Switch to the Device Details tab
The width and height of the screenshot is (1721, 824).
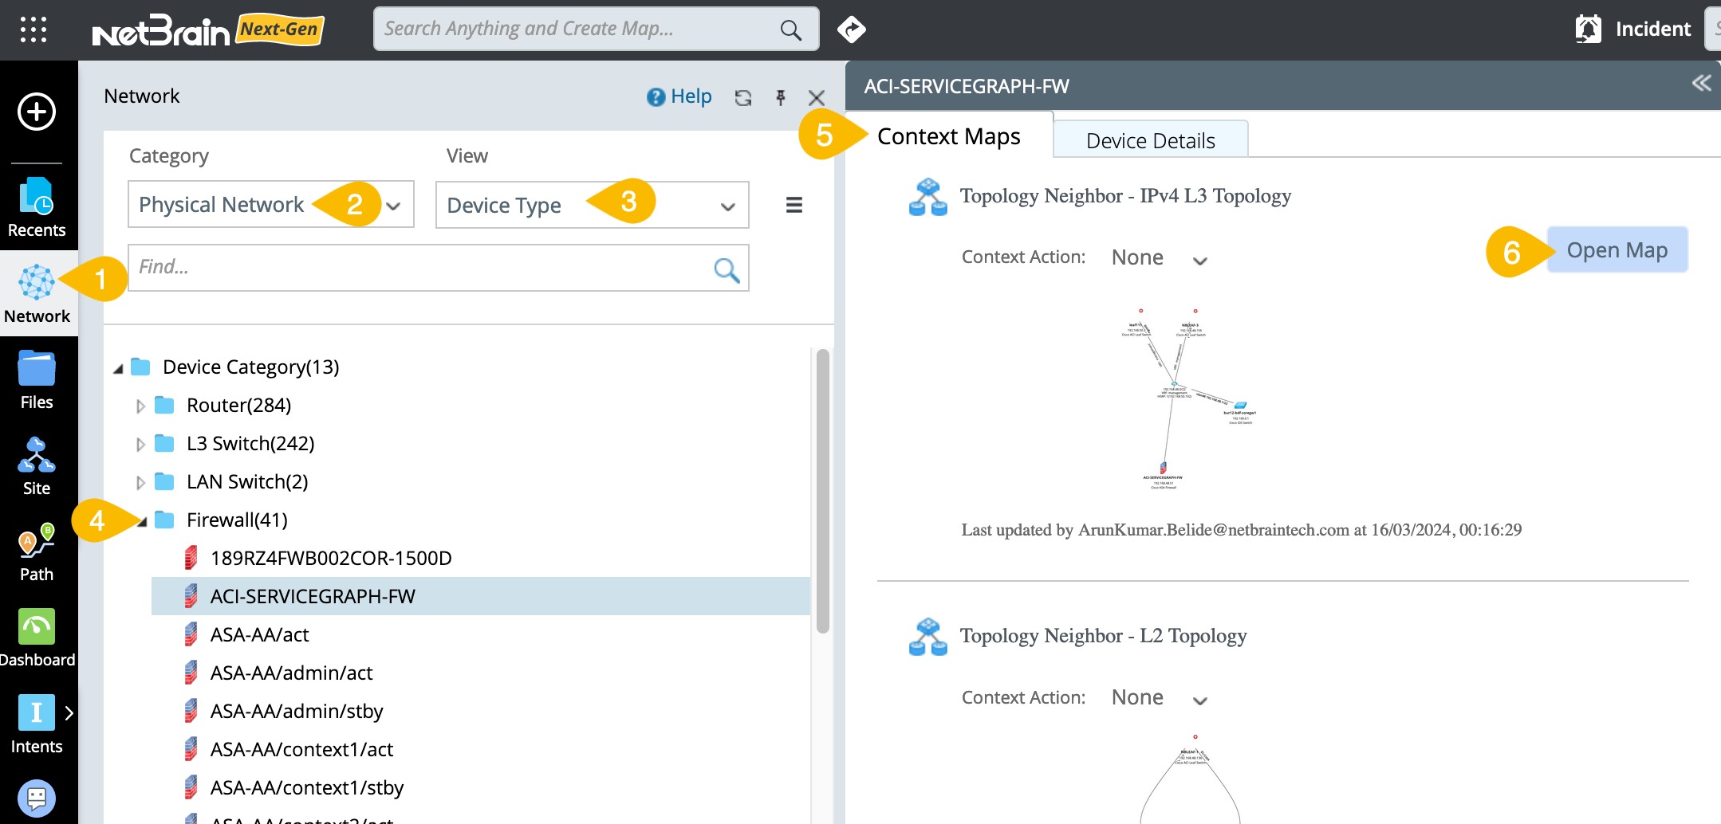pyautogui.click(x=1151, y=140)
